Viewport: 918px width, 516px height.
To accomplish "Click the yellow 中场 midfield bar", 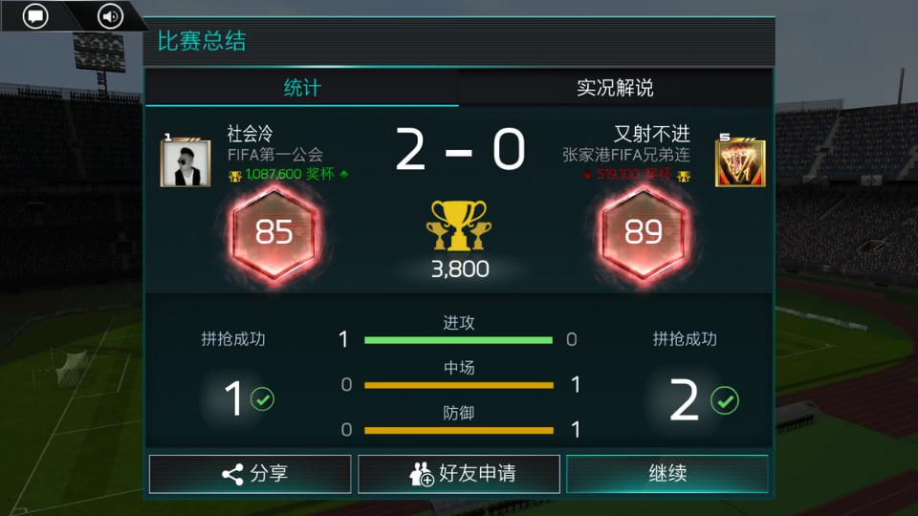I will tap(458, 385).
